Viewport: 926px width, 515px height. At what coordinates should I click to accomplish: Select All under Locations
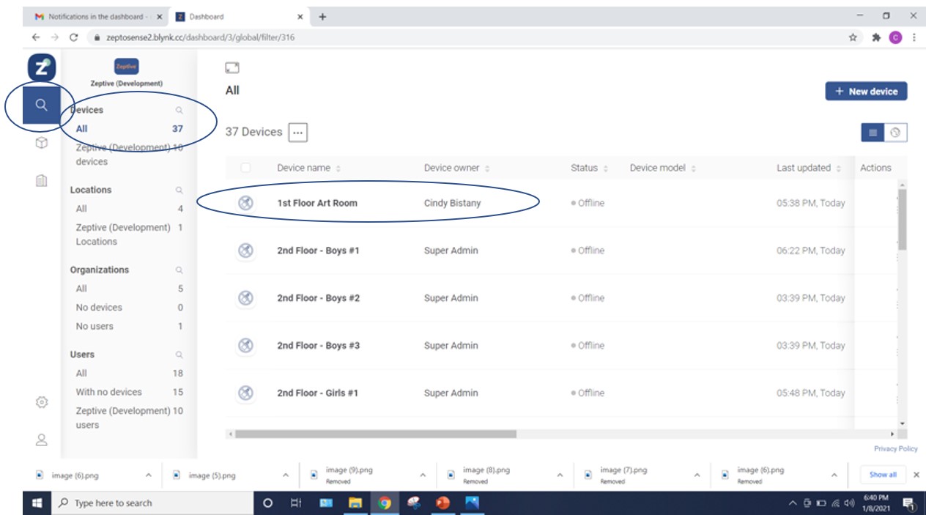(x=129, y=209)
